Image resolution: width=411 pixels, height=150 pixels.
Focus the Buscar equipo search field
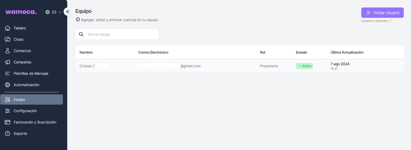tap(122, 34)
